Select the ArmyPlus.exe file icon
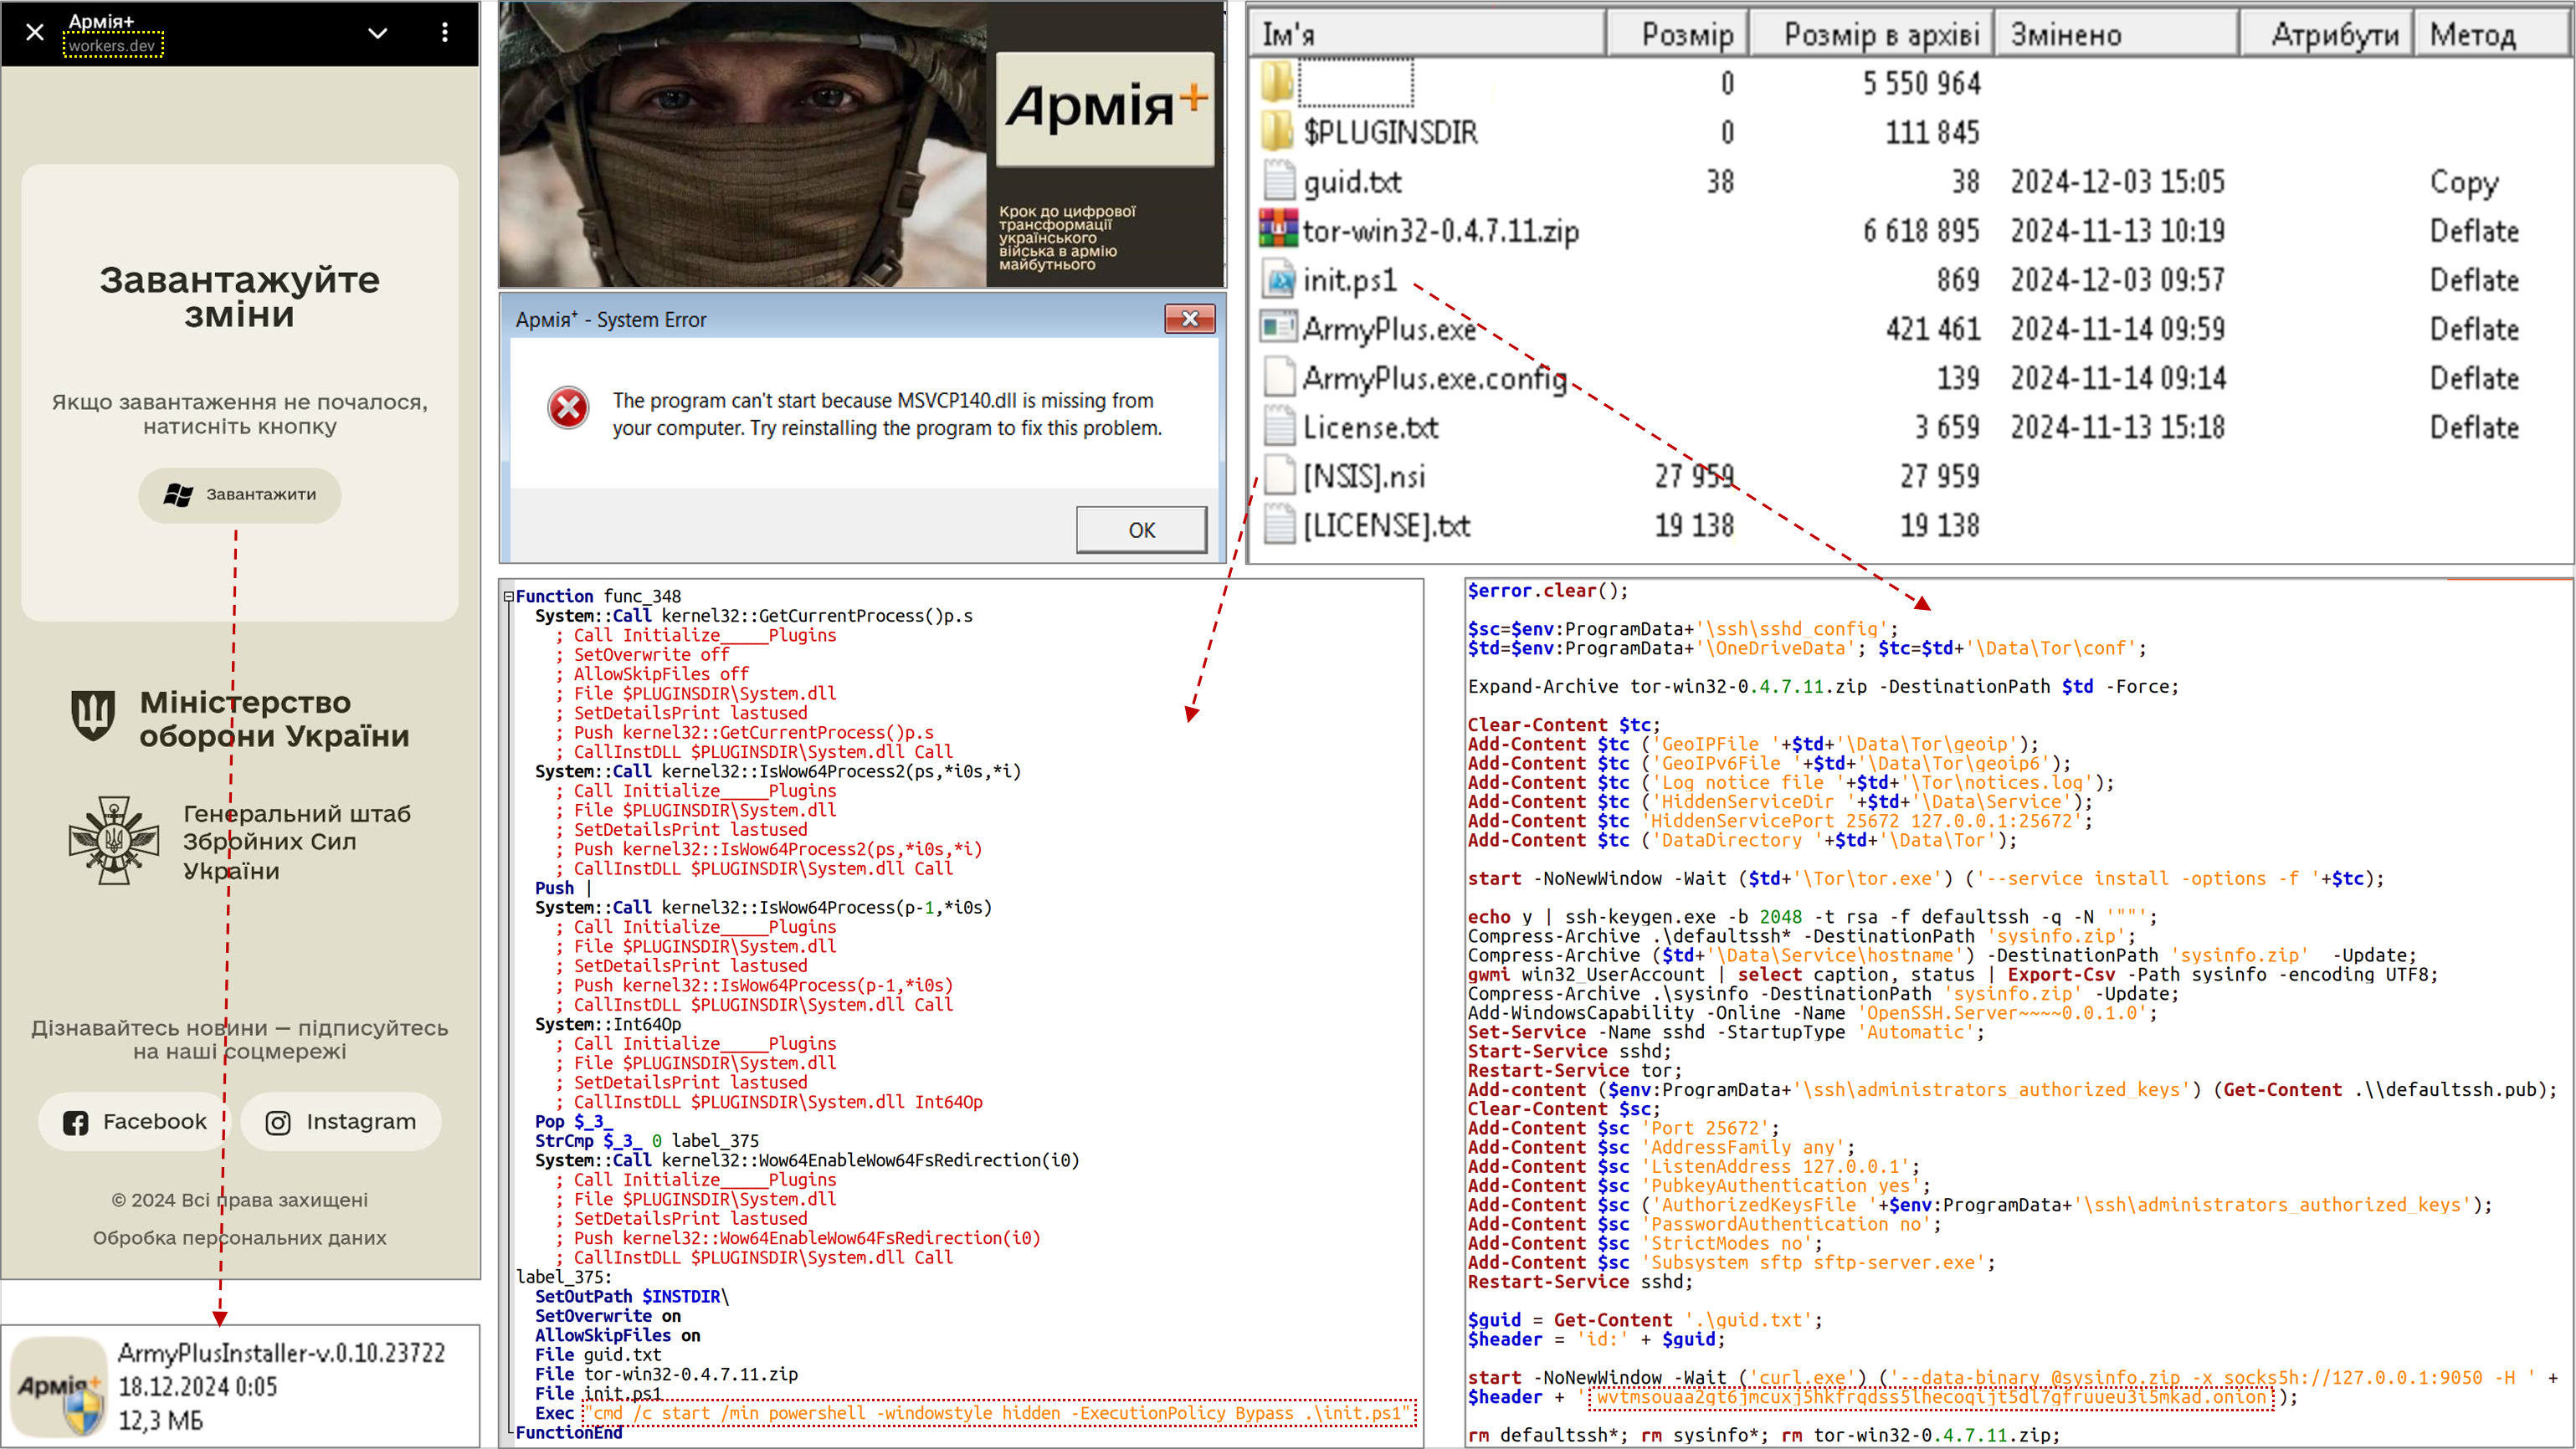The image size is (2576, 1449). [1277, 328]
